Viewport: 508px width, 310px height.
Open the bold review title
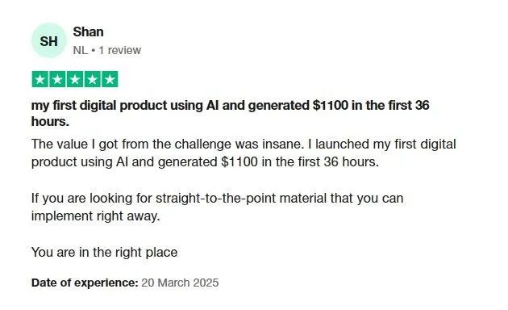[x=231, y=113]
